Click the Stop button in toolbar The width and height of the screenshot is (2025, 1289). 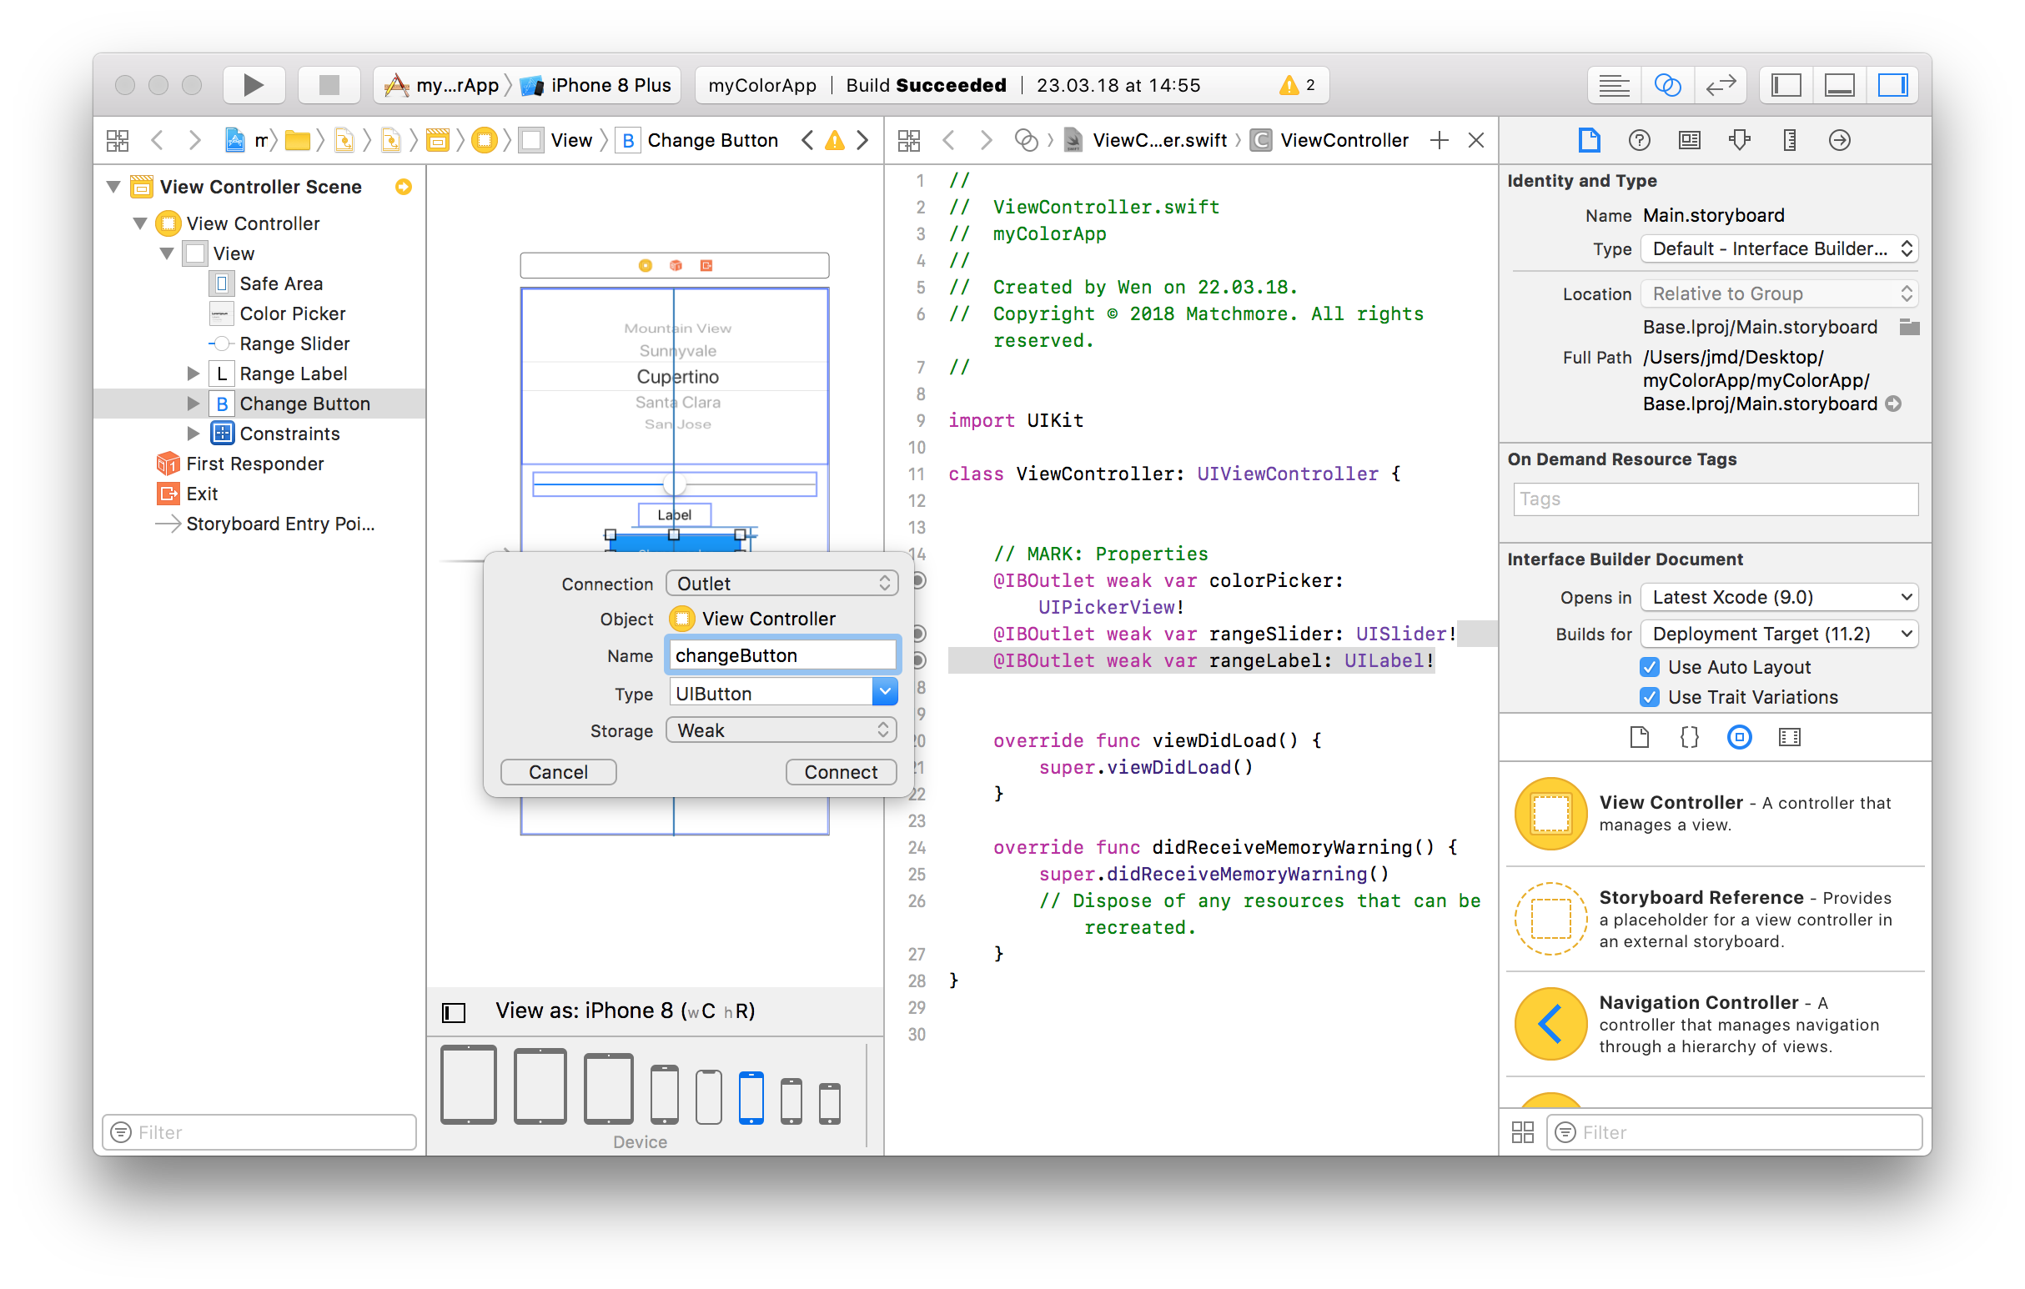point(329,85)
